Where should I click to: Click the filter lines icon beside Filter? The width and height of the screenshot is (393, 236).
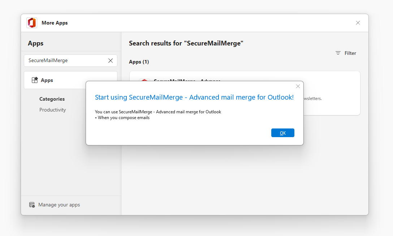point(337,53)
